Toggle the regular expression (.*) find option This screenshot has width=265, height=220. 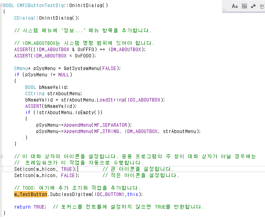click(x=253, y=6)
